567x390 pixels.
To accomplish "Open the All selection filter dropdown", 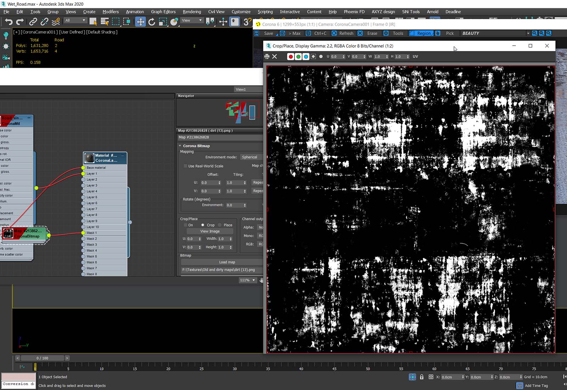I will (75, 21).
